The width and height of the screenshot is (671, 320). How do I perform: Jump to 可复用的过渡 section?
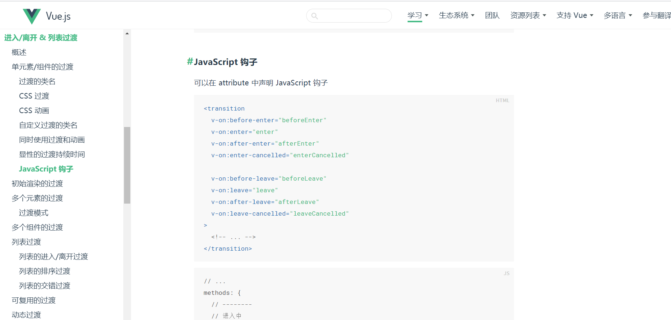33,300
